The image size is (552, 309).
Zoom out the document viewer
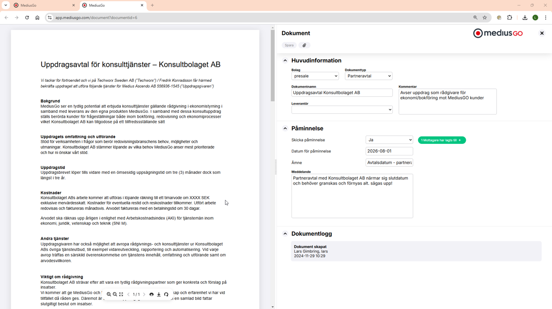click(x=115, y=294)
